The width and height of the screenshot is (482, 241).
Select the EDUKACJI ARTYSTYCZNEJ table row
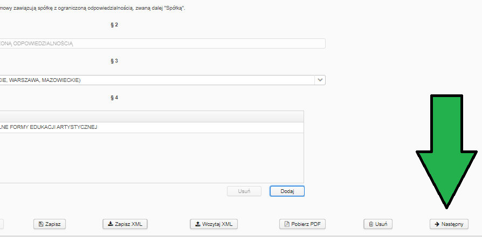pos(152,128)
